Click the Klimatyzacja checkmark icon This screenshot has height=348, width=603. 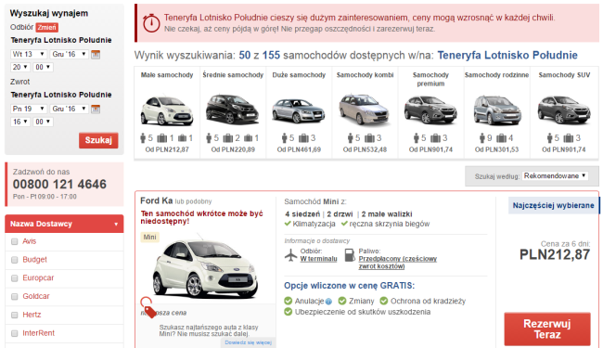point(288,224)
